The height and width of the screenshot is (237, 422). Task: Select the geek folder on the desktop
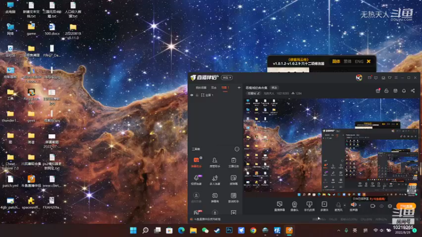point(31,116)
